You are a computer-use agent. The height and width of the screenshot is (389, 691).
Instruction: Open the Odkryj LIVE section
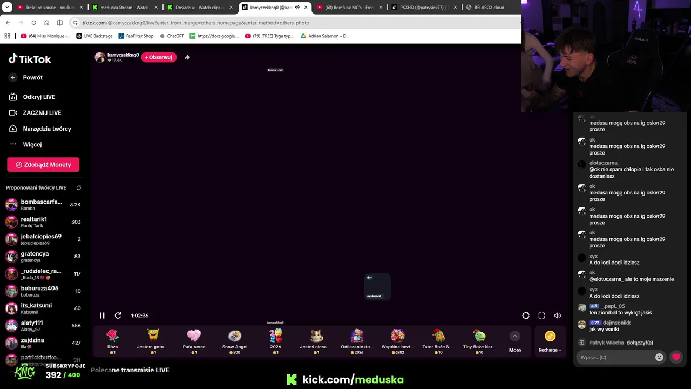coord(32,97)
